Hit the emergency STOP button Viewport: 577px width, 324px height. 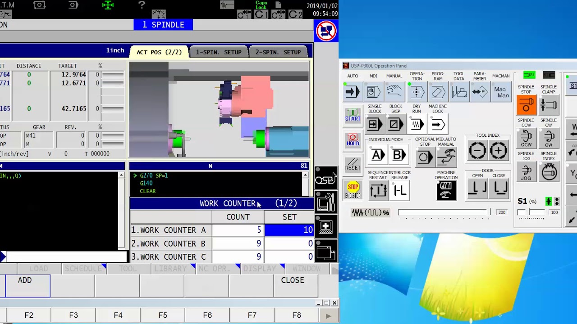coord(353,189)
